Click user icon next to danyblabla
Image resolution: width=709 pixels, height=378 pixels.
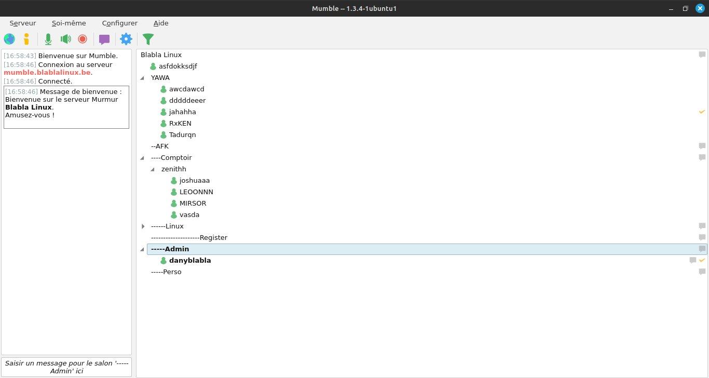point(163,261)
